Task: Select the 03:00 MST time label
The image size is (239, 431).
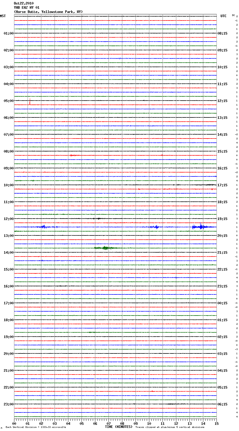Action: click(9, 67)
